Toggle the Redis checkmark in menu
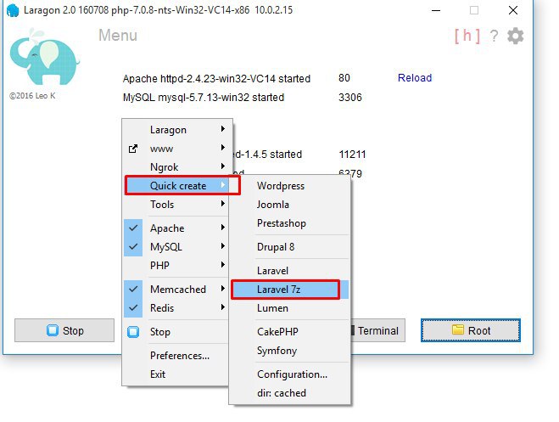 tap(133, 307)
